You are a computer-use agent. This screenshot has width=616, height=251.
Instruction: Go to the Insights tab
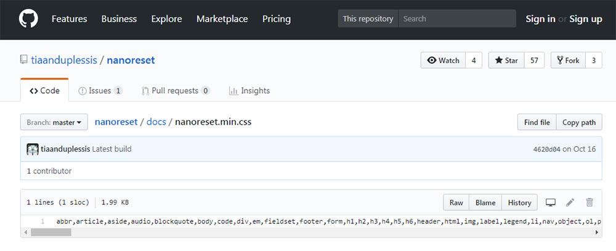249,91
